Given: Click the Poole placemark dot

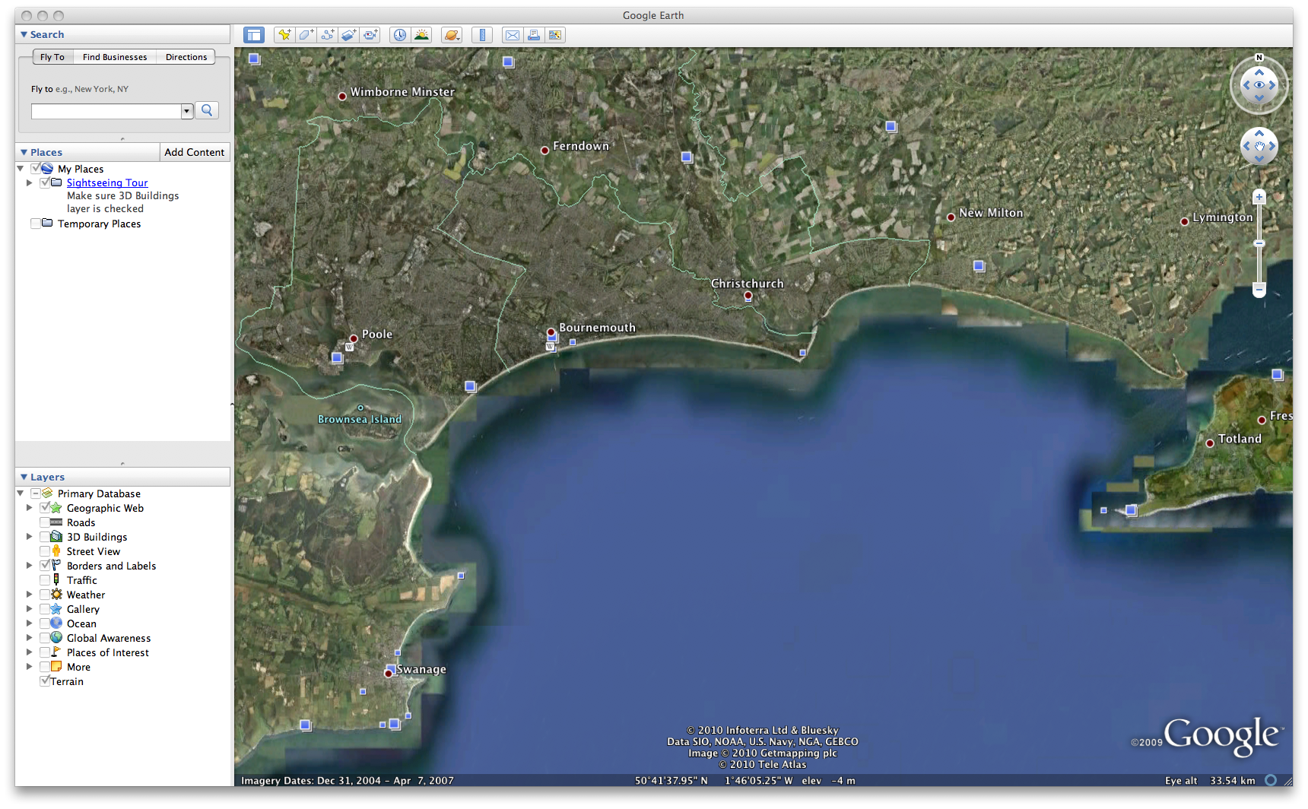Looking at the screenshot, I should coord(354,339).
